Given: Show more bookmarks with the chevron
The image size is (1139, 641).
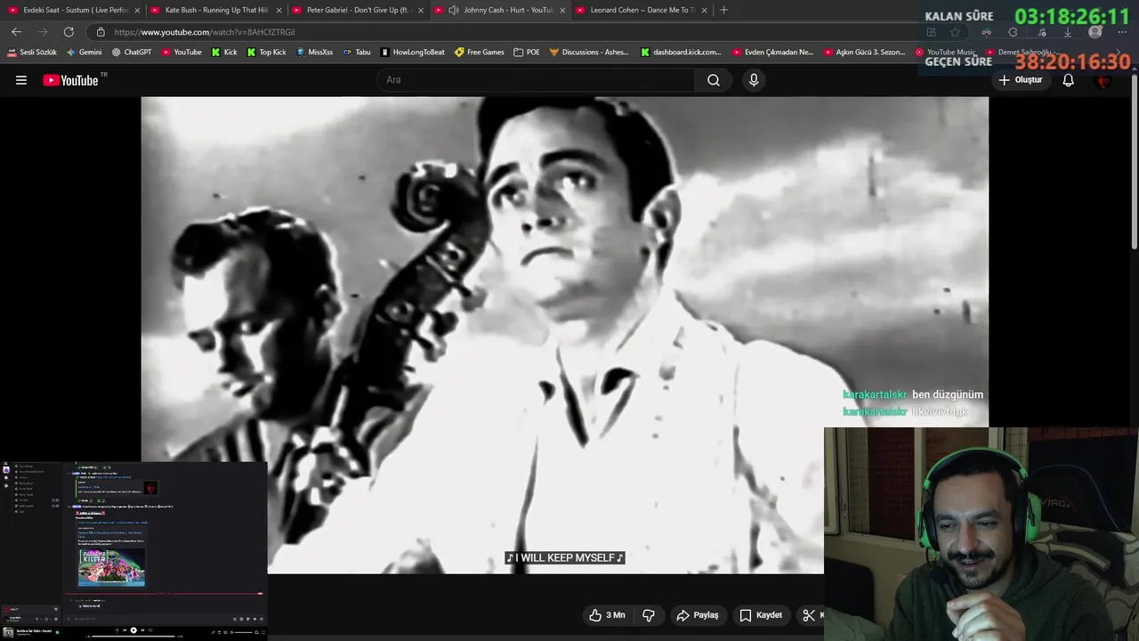Looking at the screenshot, I should [1118, 53].
